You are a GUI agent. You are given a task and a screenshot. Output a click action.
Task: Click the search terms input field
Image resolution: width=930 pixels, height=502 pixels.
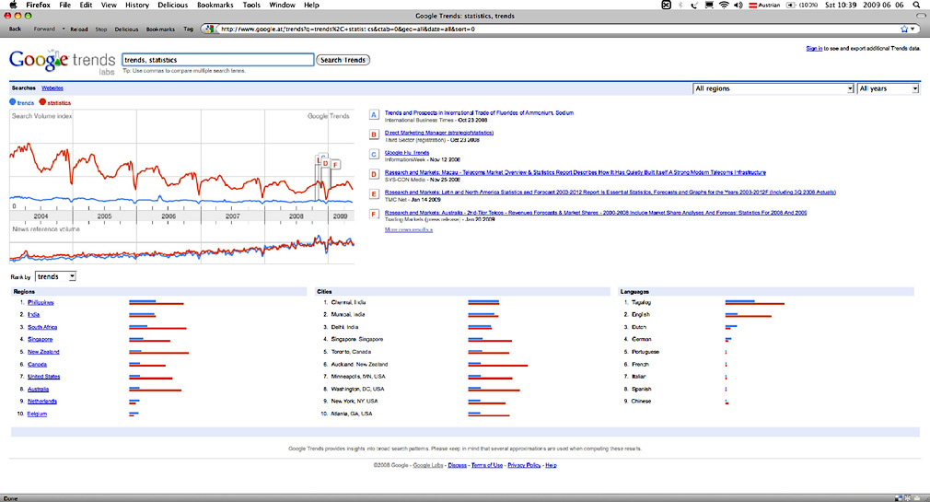click(x=217, y=60)
